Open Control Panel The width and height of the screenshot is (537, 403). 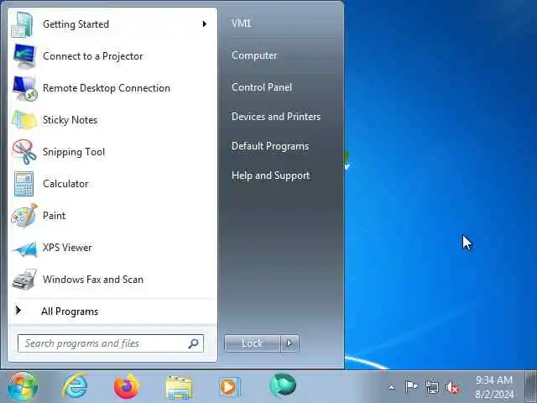point(262,87)
